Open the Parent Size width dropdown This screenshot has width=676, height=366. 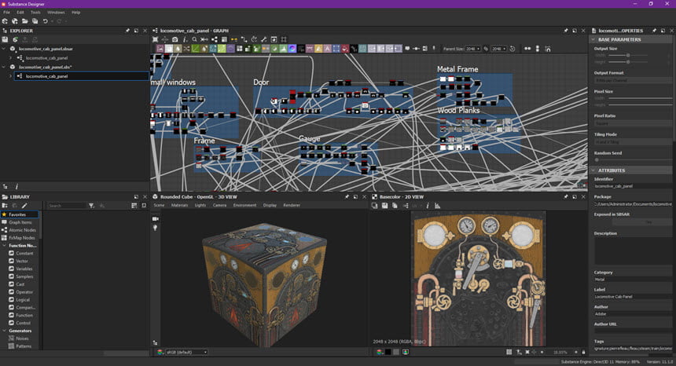472,49
